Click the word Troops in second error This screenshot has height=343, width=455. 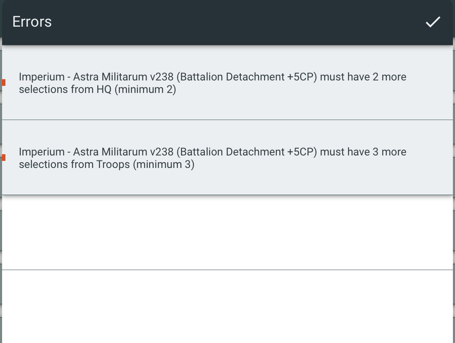[113, 165]
